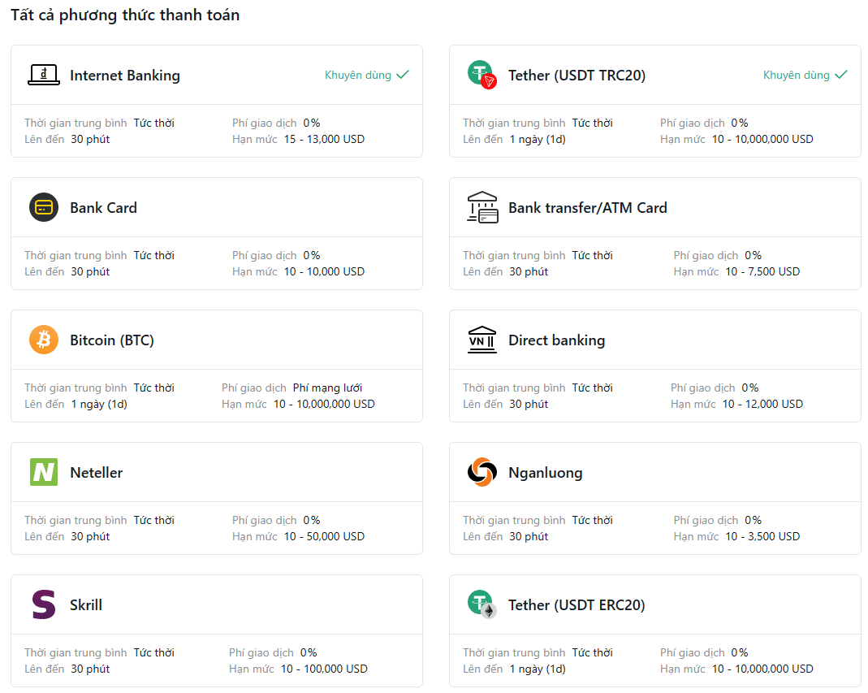Click the Internet Banking laptop icon
Screen dimensions: 868x693
(x=44, y=75)
